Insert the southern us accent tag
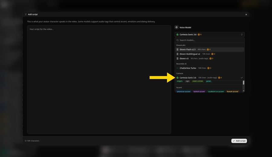272x157 pixels. [x=216, y=91]
